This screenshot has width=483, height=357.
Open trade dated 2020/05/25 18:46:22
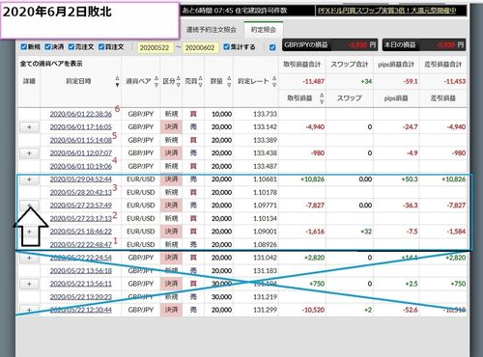(81, 232)
